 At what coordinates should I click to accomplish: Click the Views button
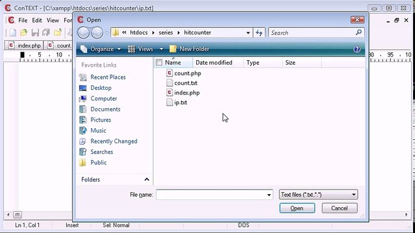[140, 49]
